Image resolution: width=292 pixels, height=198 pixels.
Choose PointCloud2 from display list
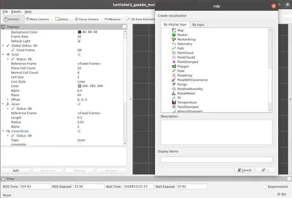pyautogui.click(x=186, y=57)
